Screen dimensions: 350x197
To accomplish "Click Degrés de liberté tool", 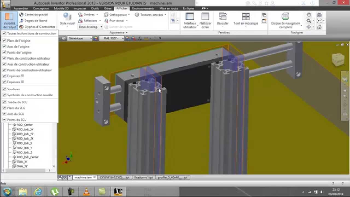I will [x=33, y=21].
